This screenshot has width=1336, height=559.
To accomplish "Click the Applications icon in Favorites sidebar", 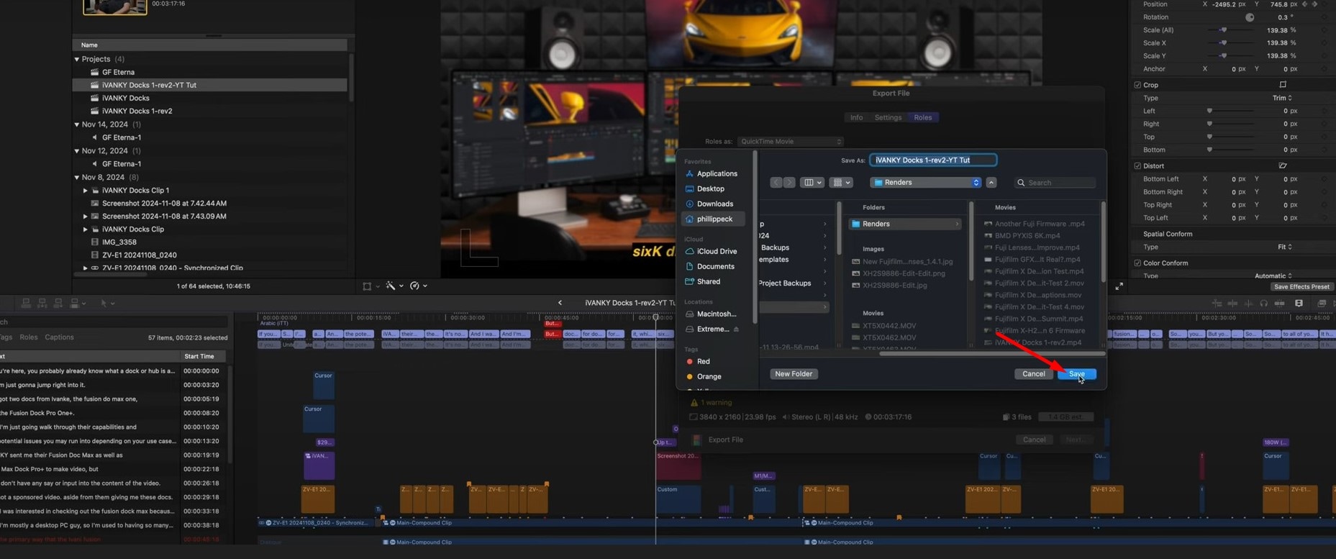I will (689, 173).
